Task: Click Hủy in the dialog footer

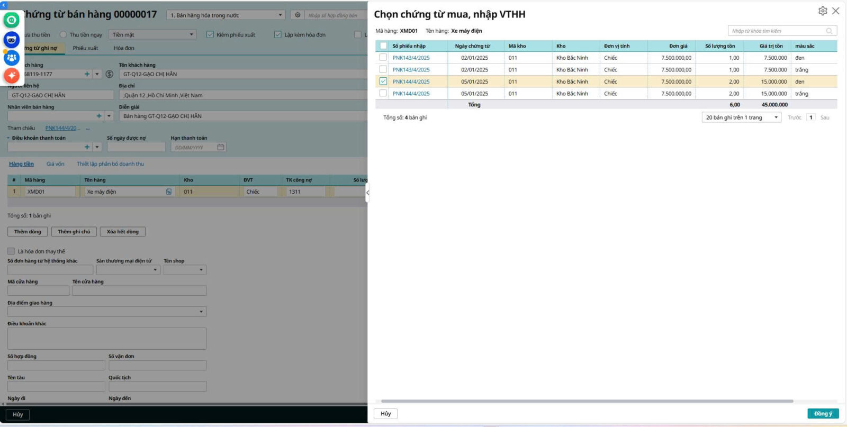Action: pos(386,414)
